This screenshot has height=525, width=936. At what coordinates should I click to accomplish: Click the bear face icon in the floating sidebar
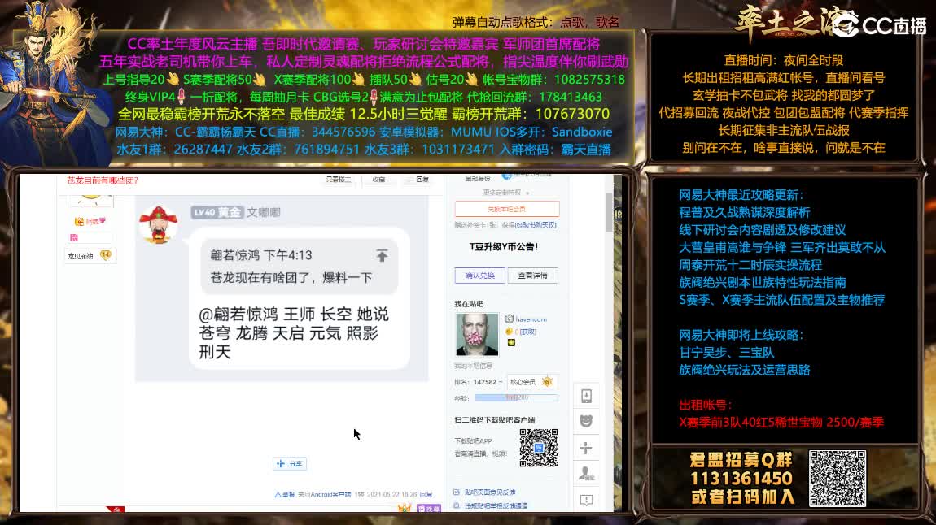[586, 422]
